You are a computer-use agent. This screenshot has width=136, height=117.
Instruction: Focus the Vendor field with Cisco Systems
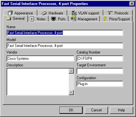[x=40, y=58]
